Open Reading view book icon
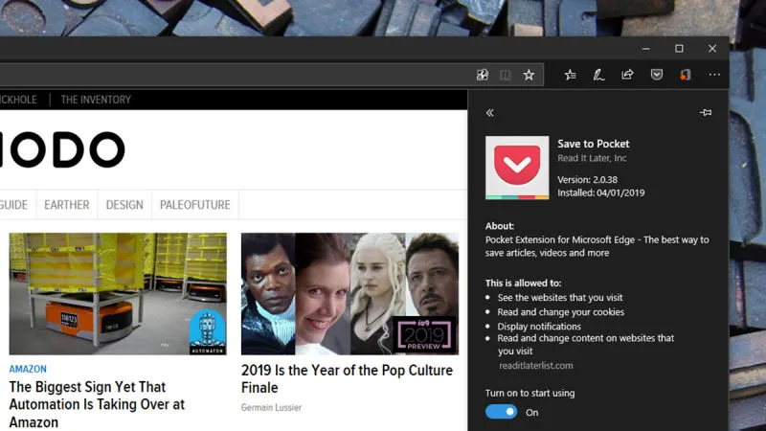The height and width of the screenshot is (431, 766). coord(506,75)
